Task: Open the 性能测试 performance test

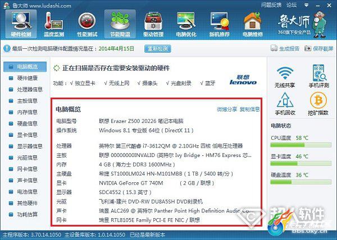Action: click(x=87, y=24)
